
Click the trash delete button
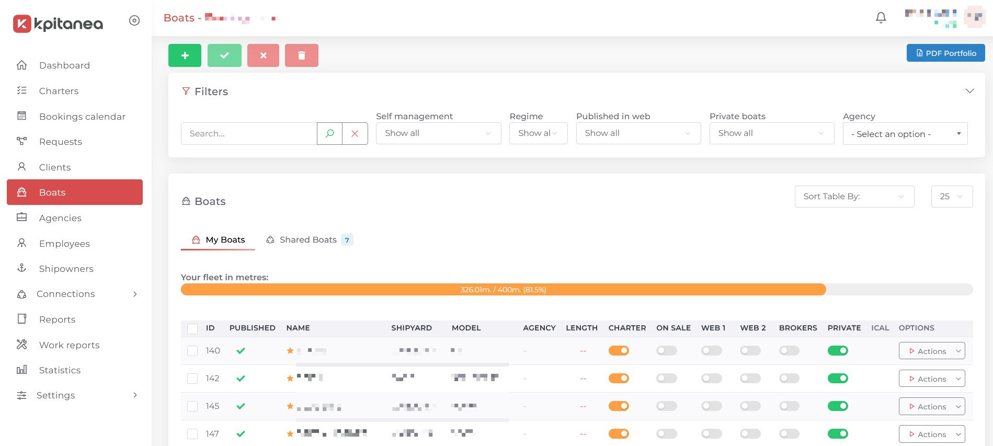point(302,55)
